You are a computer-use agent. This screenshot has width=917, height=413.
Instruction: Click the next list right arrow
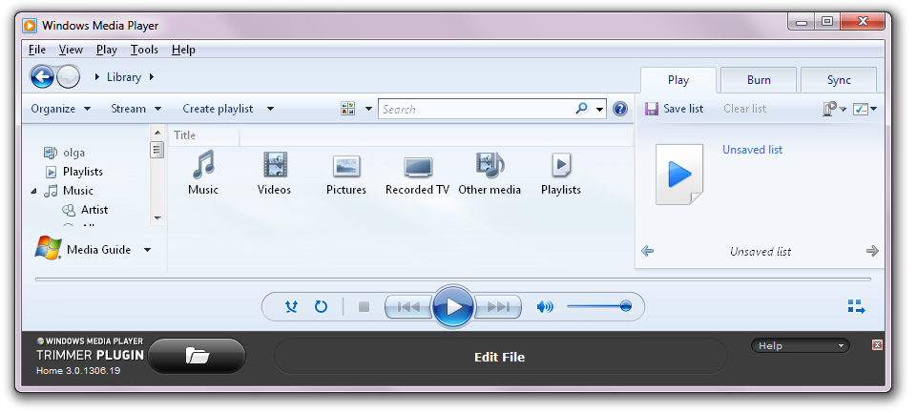click(x=872, y=251)
